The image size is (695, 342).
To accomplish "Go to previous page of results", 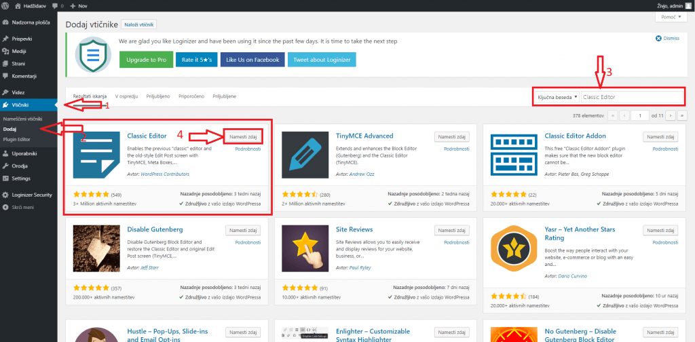I will point(625,115).
